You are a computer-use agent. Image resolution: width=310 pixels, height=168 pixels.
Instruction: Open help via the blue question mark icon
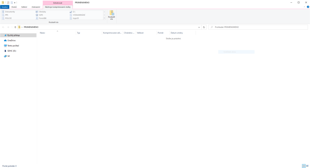[308, 7]
